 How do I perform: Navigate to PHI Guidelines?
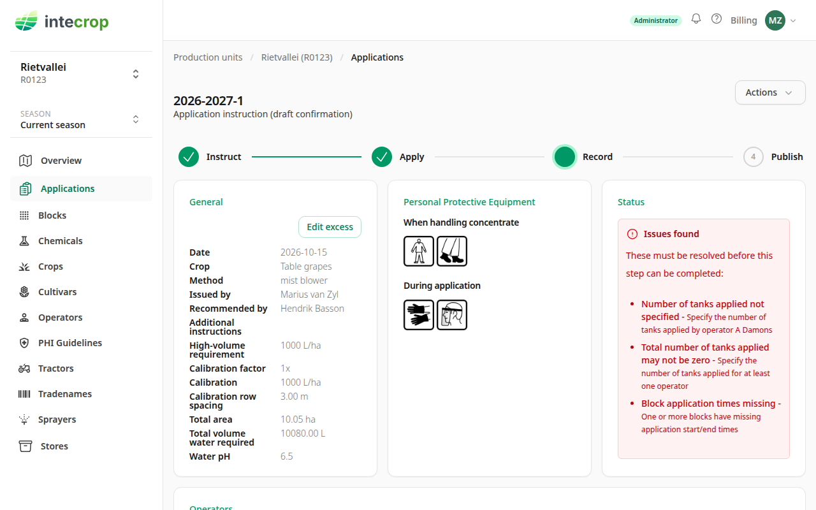pos(81,343)
